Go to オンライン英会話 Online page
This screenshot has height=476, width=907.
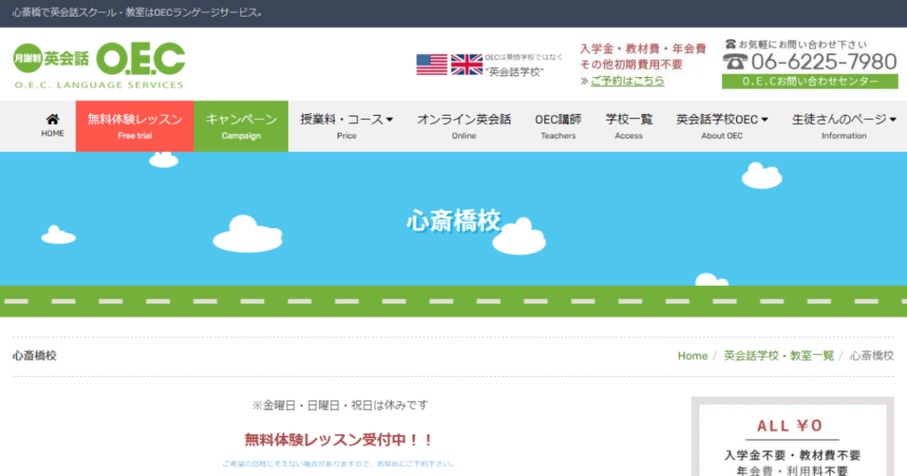click(x=463, y=126)
